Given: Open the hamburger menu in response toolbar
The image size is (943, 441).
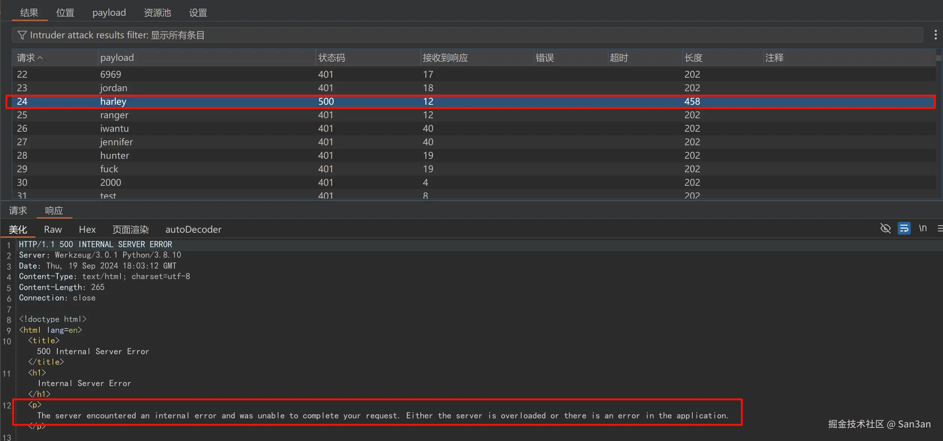Looking at the screenshot, I should click(x=940, y=228).
